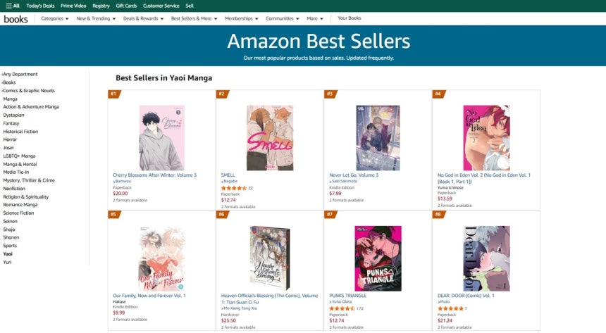Click the #5 rank badge
The height and width of the screenshot is (333, 606).
[113, 214]
